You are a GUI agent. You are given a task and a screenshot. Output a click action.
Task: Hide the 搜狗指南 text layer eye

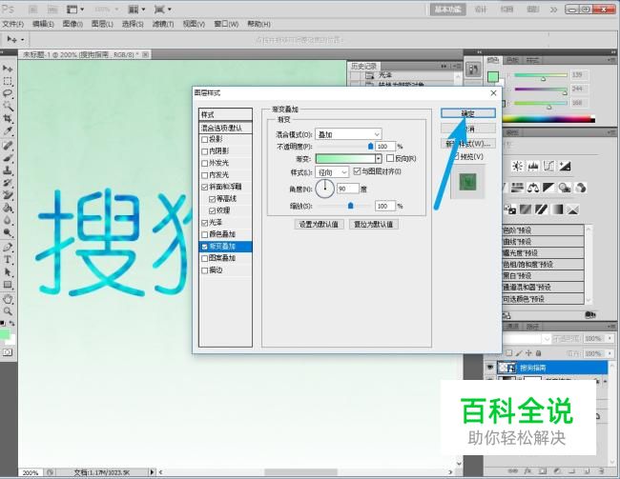tap(490, 368)
